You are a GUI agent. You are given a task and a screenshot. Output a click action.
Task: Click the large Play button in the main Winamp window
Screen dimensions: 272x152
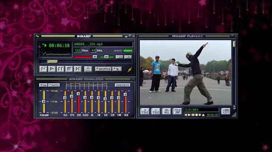coord(52,69)
